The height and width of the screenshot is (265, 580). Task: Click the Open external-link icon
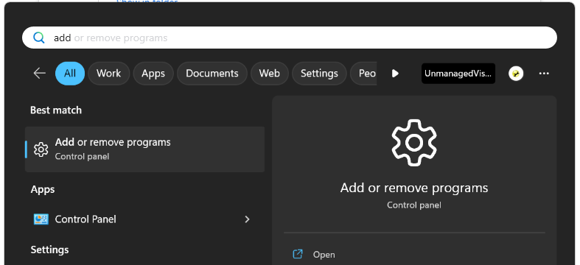click(298, 254)
